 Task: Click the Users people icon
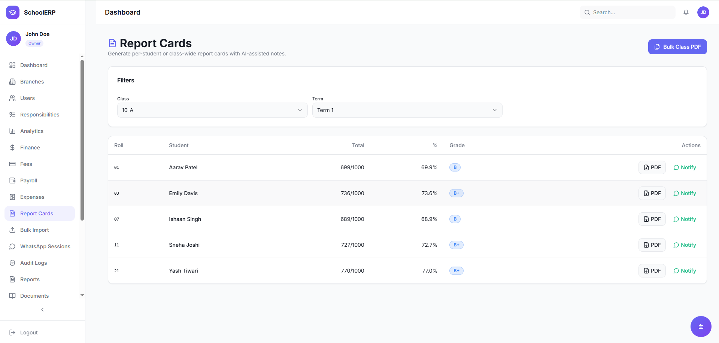pyautogui.click(x=12, y=98)
